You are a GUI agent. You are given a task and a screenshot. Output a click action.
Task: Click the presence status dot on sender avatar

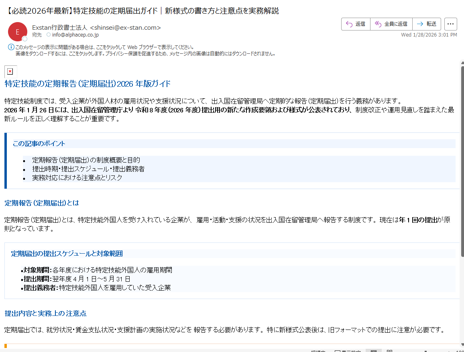25,39
